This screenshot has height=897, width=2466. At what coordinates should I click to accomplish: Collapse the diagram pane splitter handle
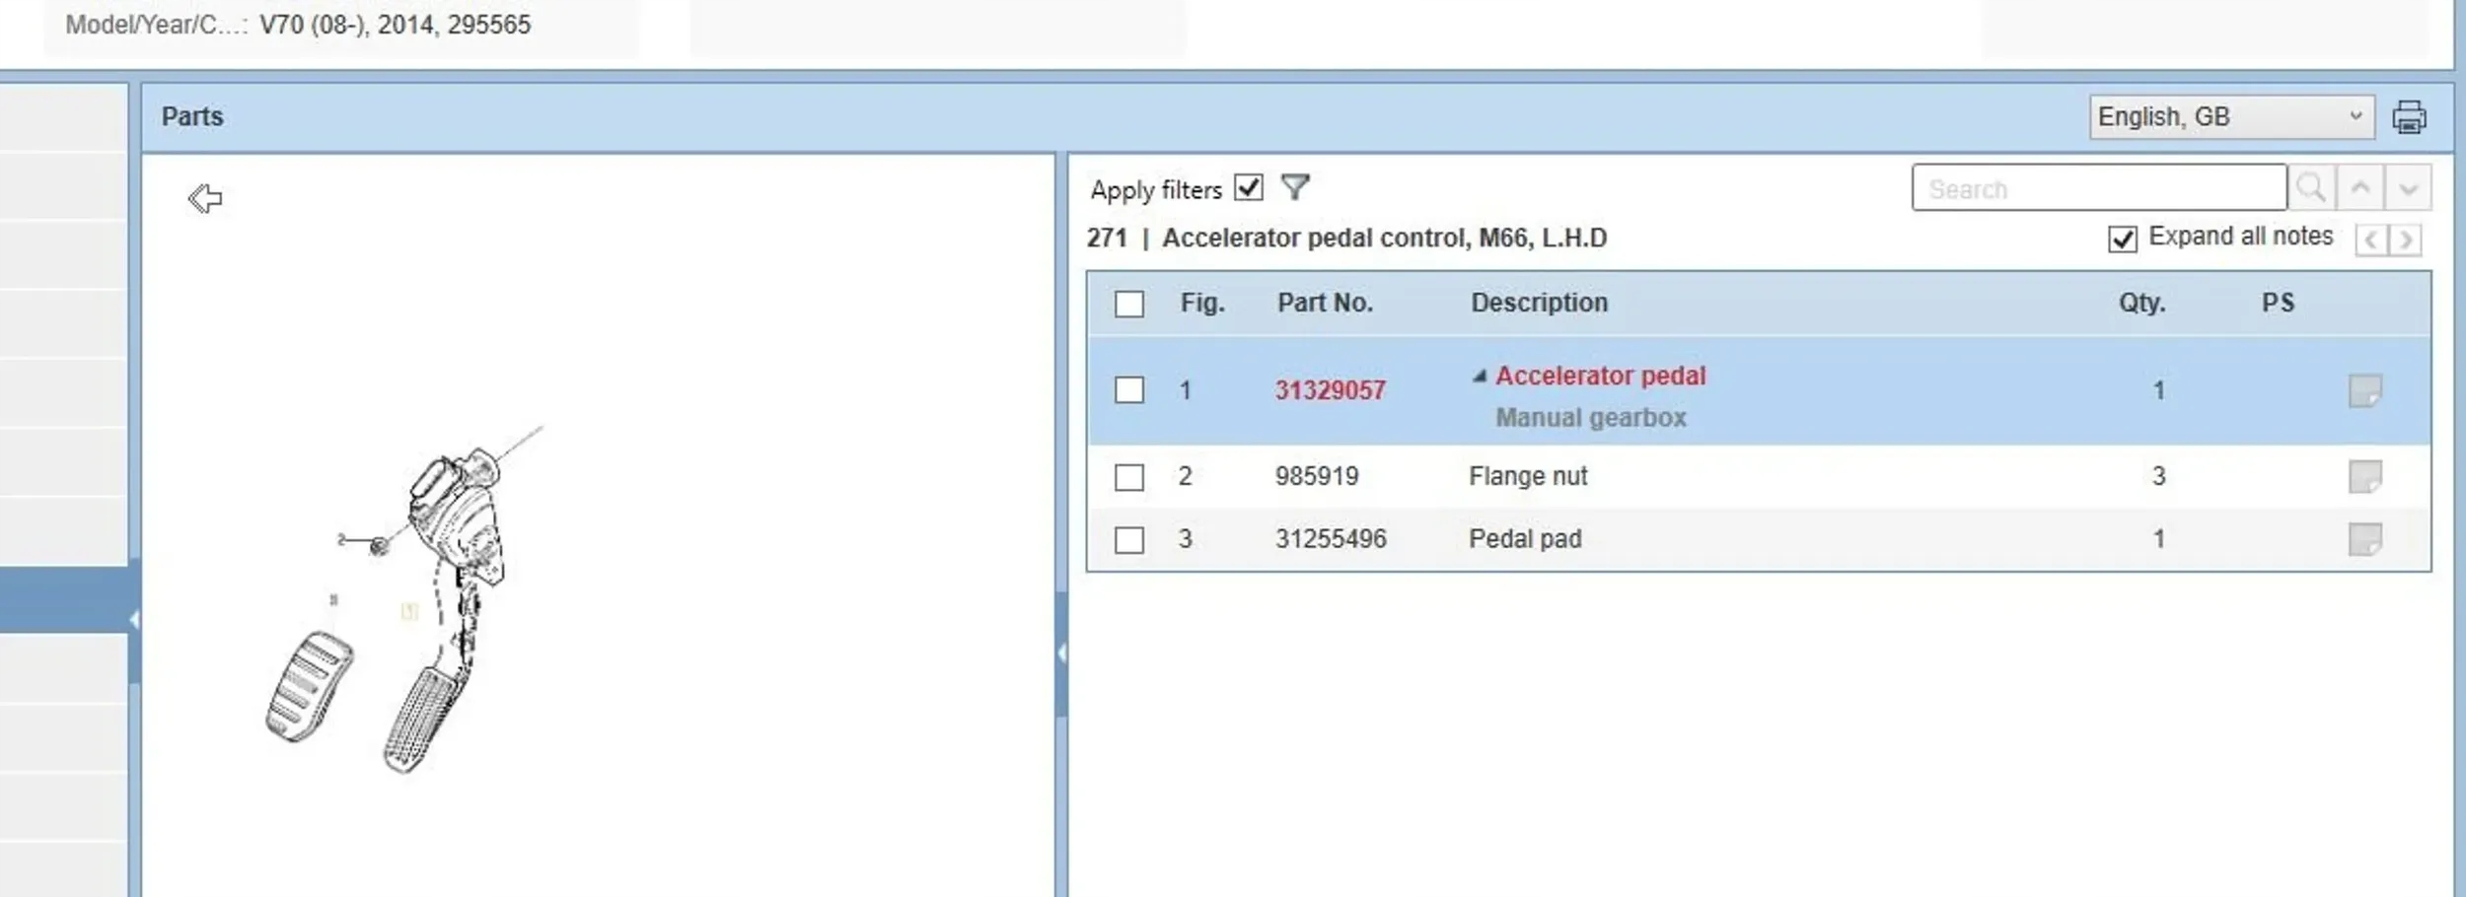1061,654
